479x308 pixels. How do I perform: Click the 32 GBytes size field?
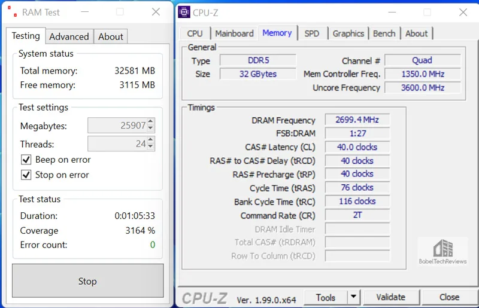click(258, 74)
